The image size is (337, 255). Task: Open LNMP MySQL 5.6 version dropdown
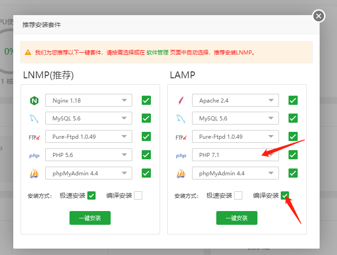[89, 118]
